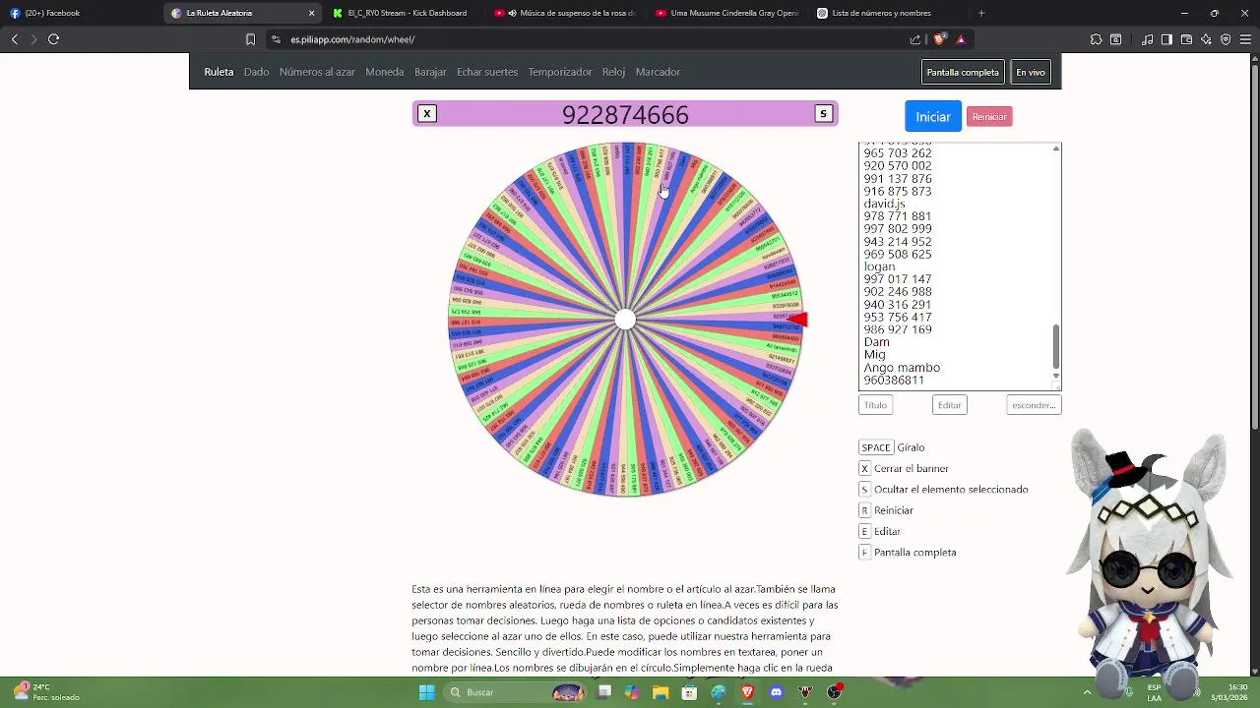Open the Números al azar page
Viewport: 1260px width, 708px height.
click(x=317, y=72)
